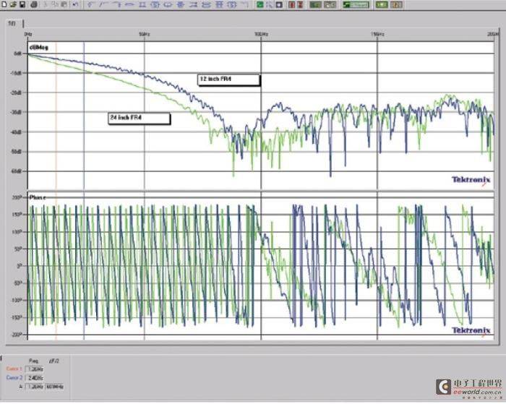Click the Save floppy disk icon
The height and width of the screenshot is (404, 506).
(22, 4)
